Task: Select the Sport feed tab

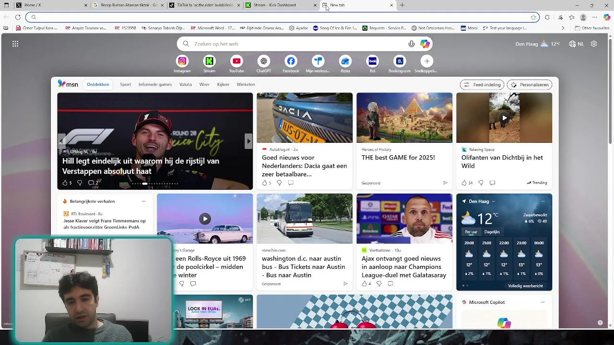Action: coord(125,84)
